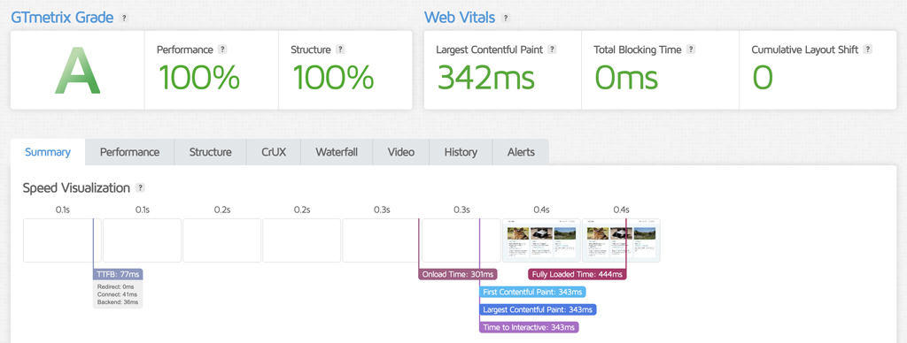Click the Fully Loaded Time: 444ms marker
This screenshot has width=907, height=343.
click(x=578, y=274)
